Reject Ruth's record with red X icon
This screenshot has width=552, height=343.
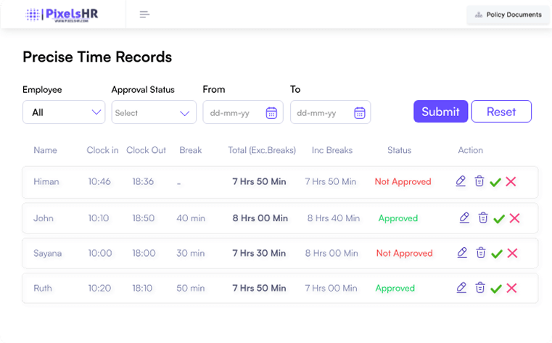pyautogui.click(x=511, y=289)
